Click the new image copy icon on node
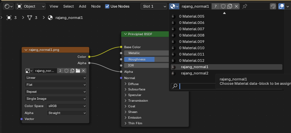291x133 pixels. coord(72,70)
